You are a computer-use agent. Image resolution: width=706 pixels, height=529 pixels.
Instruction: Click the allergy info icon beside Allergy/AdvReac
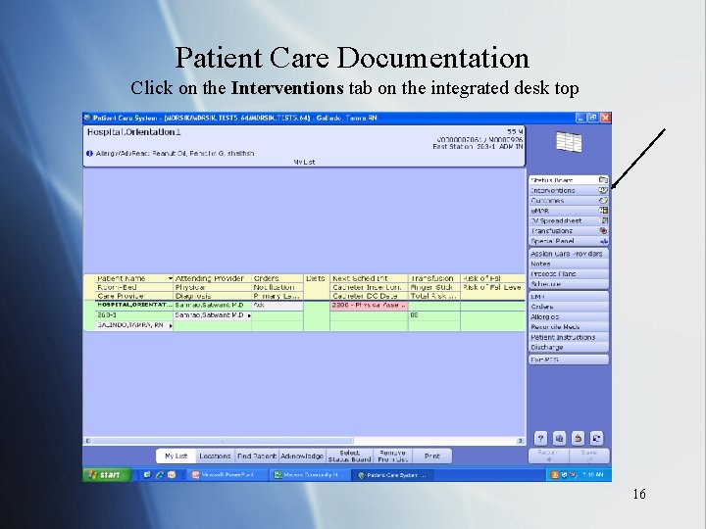89,154
